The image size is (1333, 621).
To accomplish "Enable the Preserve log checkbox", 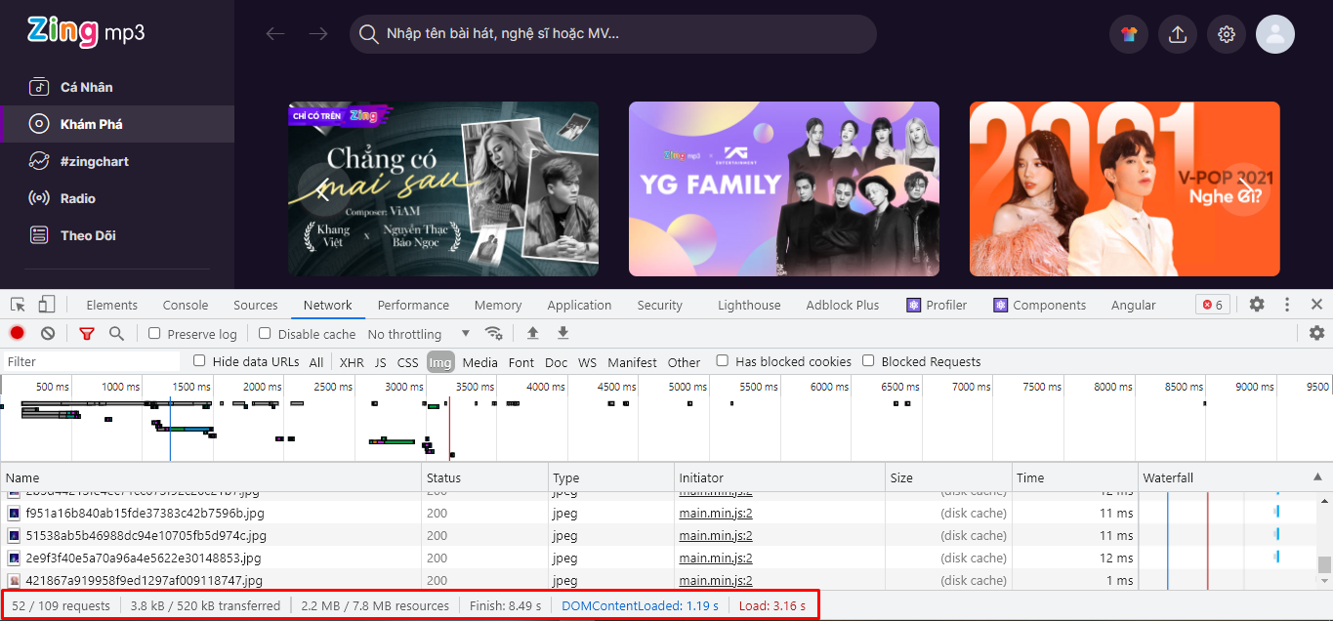I will click(x=154, y=333).
